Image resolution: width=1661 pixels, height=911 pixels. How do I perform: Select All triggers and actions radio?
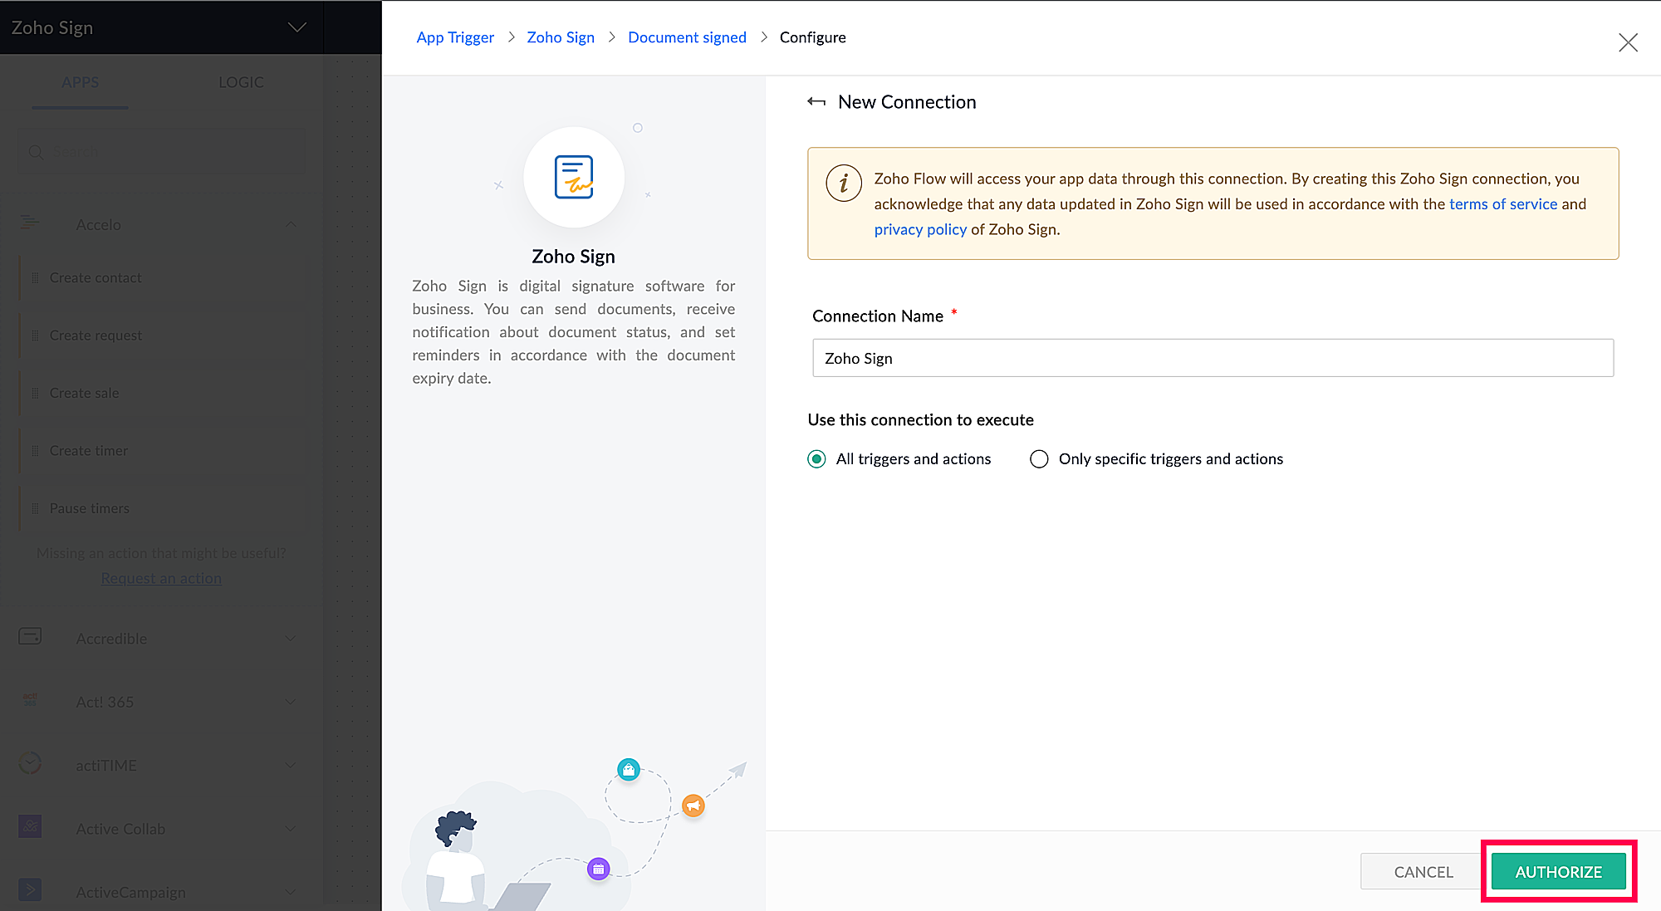click(817, 459)
